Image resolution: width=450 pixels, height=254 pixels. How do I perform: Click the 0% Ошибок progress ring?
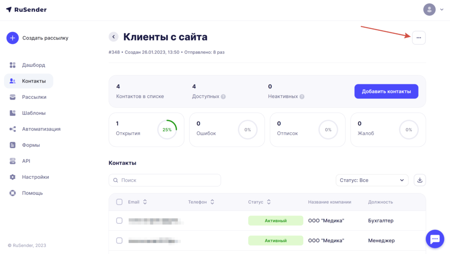[x=248, y=130]
